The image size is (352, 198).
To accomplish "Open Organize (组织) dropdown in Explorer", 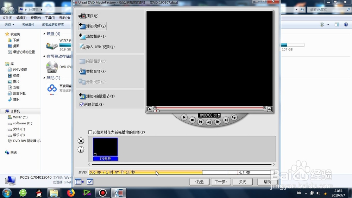I will pyautogui.click(x=10, y=25).
